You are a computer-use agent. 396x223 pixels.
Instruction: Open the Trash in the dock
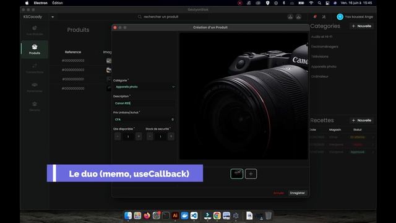268,216
